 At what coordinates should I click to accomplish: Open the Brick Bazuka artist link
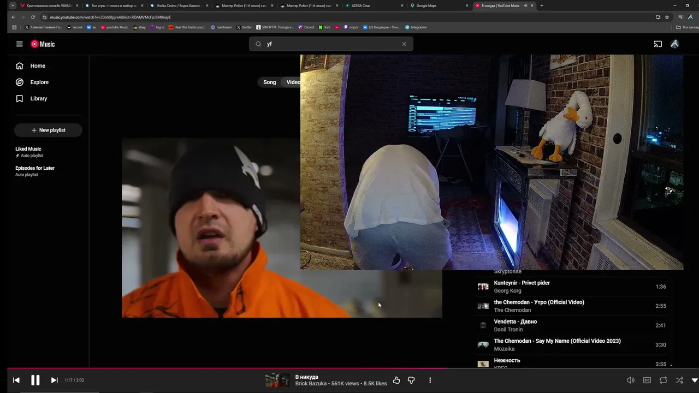coord(311,384)
